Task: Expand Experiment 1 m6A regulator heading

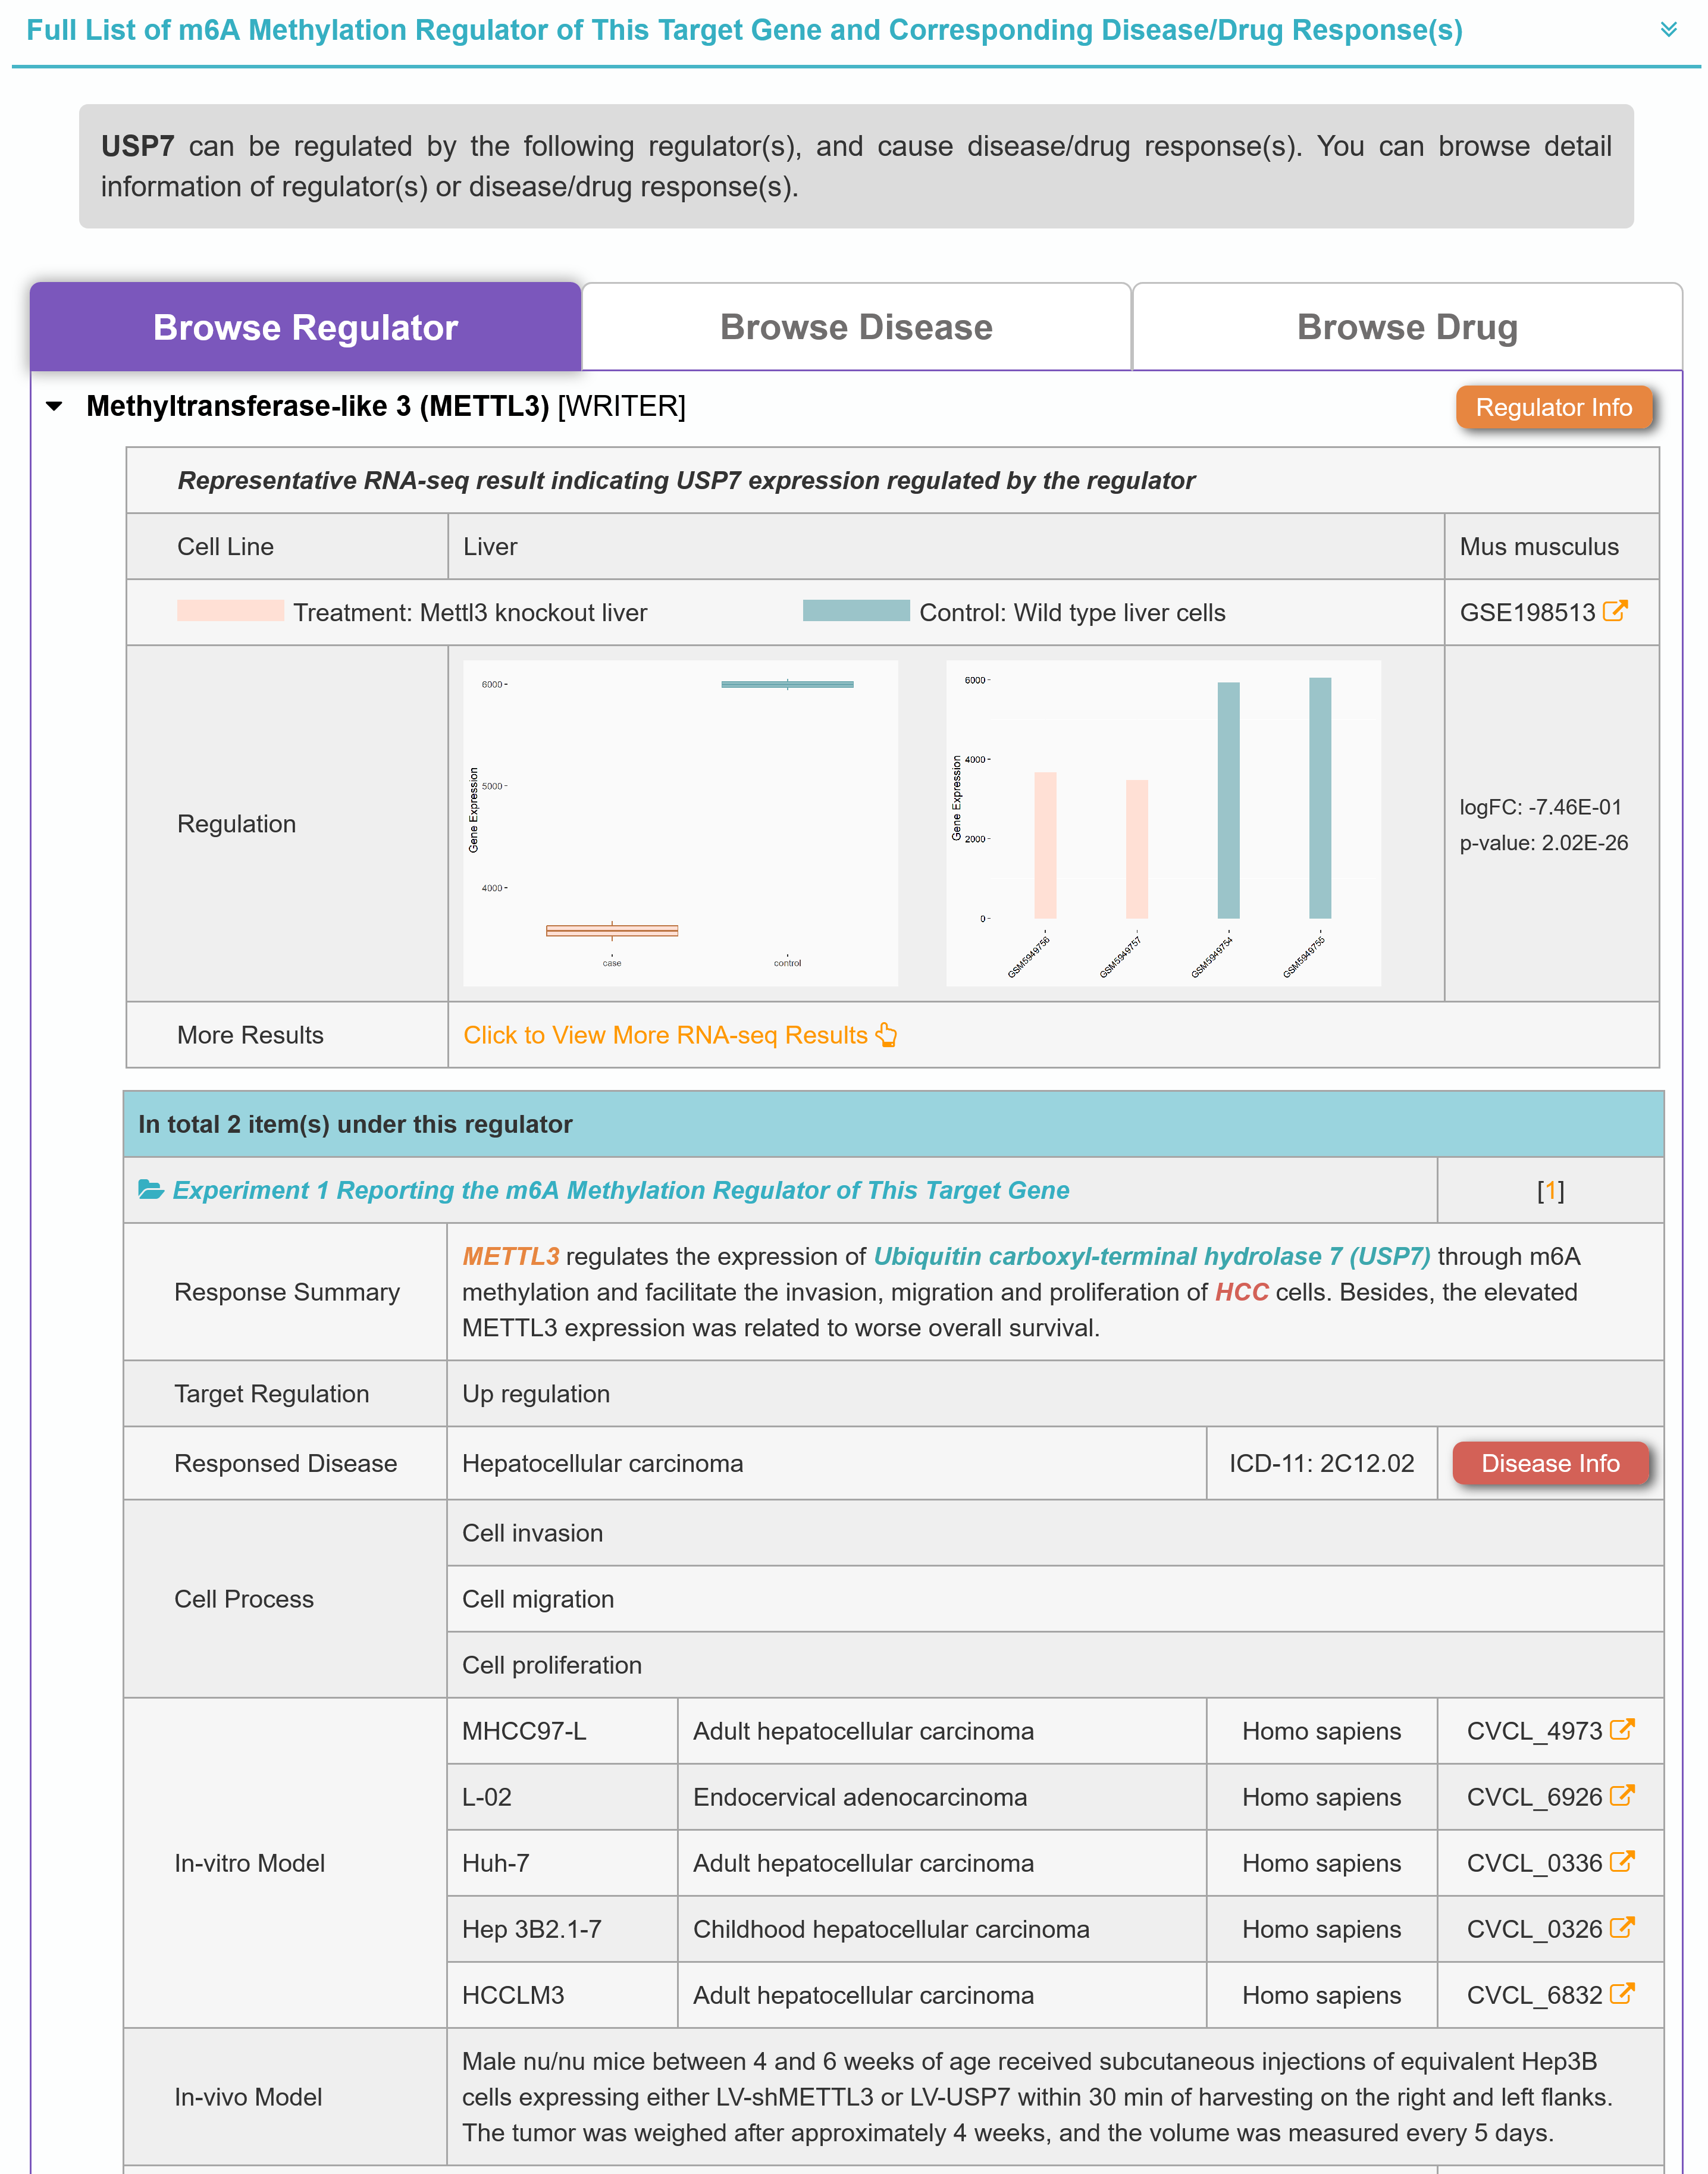Action: (x=620, y=1190)
